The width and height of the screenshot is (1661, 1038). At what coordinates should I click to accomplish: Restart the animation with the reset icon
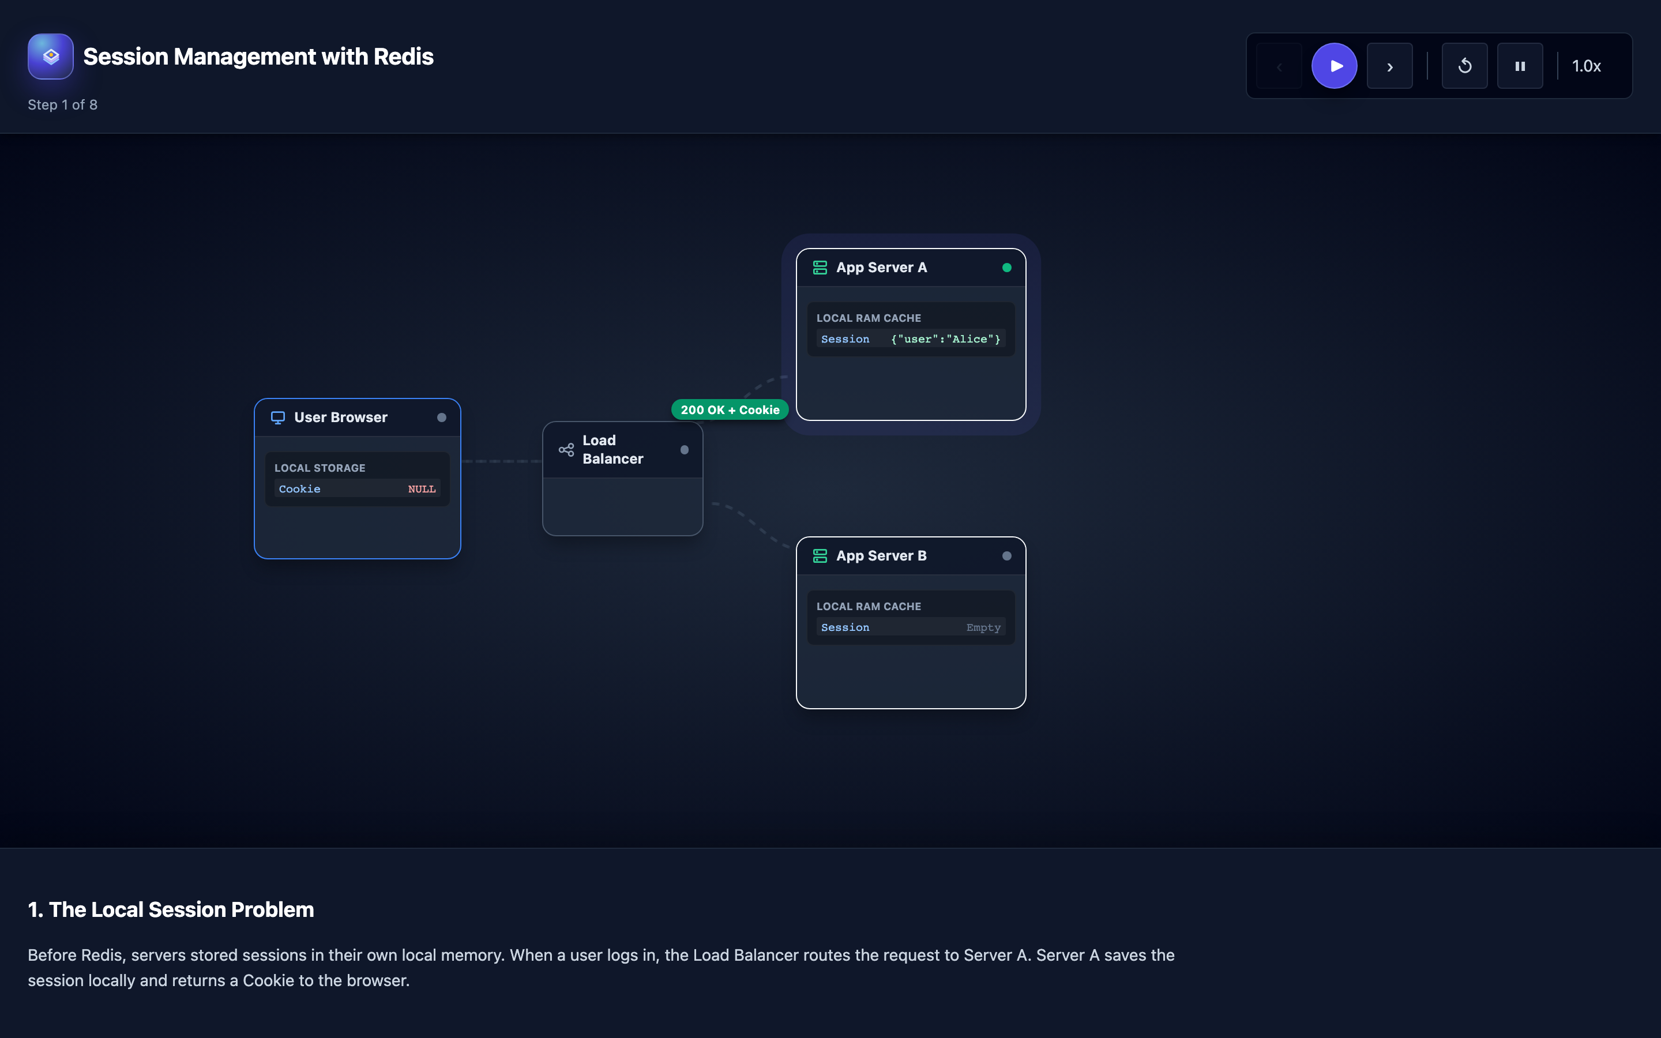[1465, 66]
